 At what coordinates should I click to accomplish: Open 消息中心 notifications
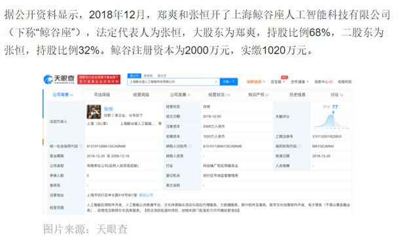coord(323,82)
